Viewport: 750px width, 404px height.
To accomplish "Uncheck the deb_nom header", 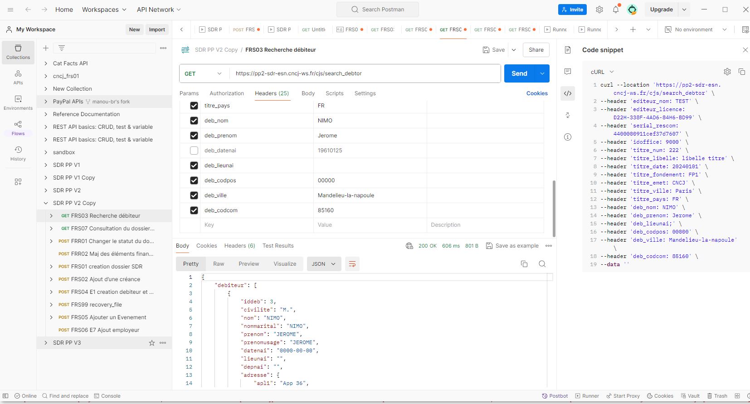I will click(194, 121).
